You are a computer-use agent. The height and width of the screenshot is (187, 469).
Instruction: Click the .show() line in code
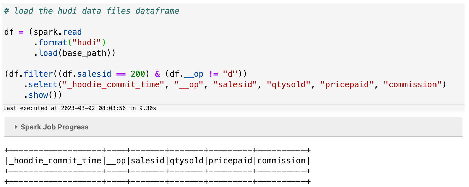tap(43, 95)
